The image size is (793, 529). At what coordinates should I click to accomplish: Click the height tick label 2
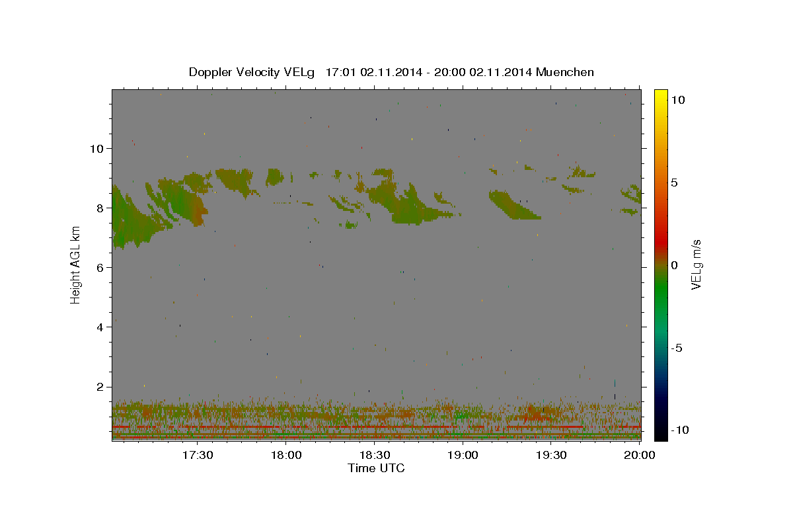tap(98, 387)
